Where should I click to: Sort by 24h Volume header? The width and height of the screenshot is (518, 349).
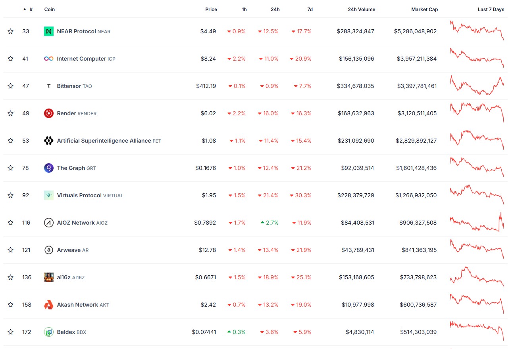361,10
